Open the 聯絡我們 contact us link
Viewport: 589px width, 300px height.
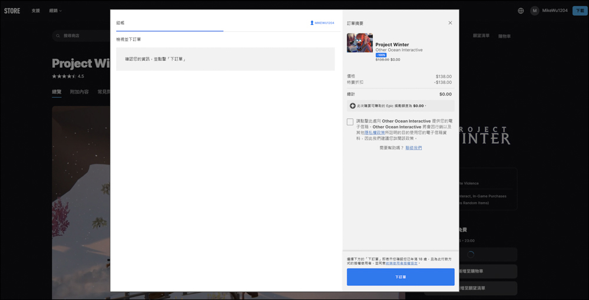tap(413, 148)
